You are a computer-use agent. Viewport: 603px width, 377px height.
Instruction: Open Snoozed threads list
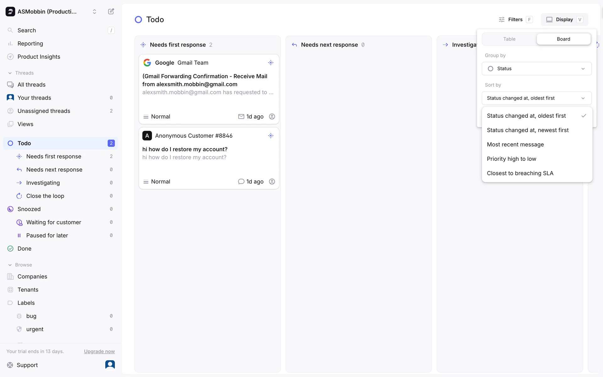pyautogui.click(x=29, y=209)
